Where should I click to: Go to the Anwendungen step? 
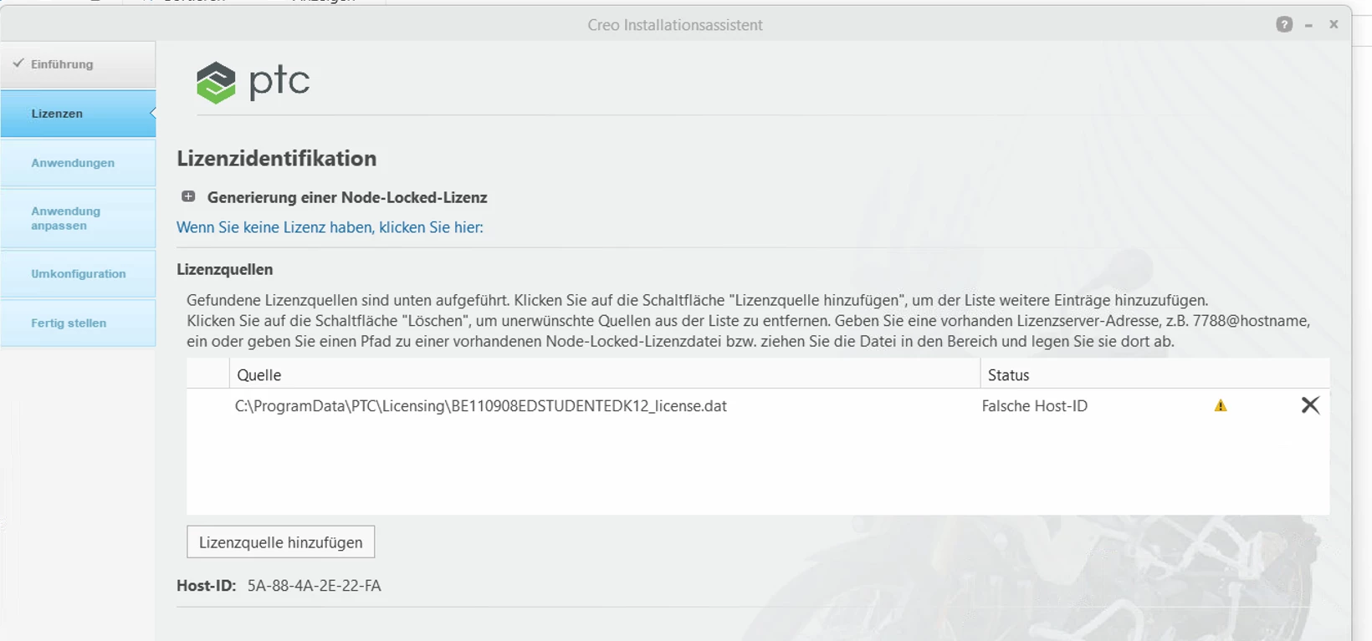tap(78, 163)
